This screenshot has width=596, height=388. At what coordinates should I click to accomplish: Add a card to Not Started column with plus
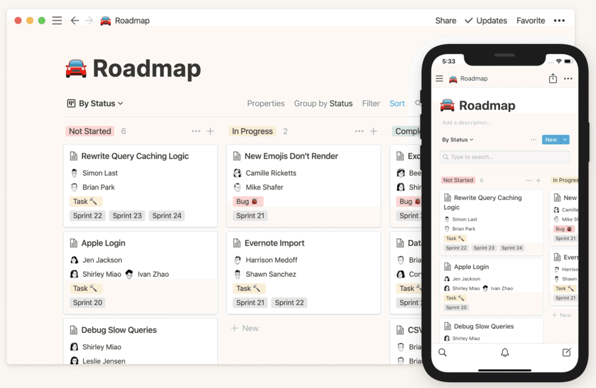point(211,131)
